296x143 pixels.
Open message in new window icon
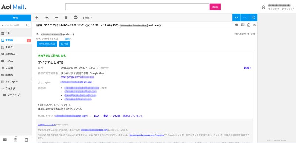tap(255, 25)
